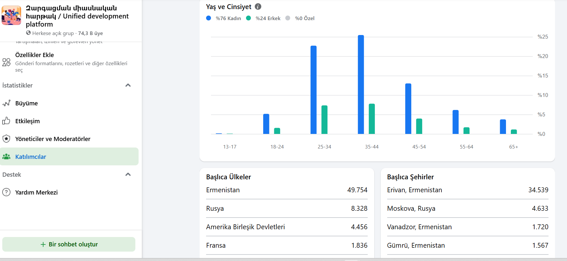The width and height of the screenshot is (567, 261).
Task: Click the 65+ age axis label
Action: point(514,147)
